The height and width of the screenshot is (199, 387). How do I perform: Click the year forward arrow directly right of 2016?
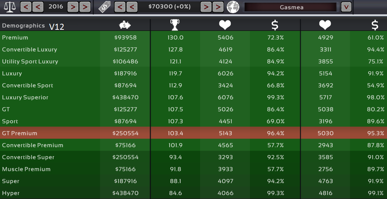click(x=73, y=7)
